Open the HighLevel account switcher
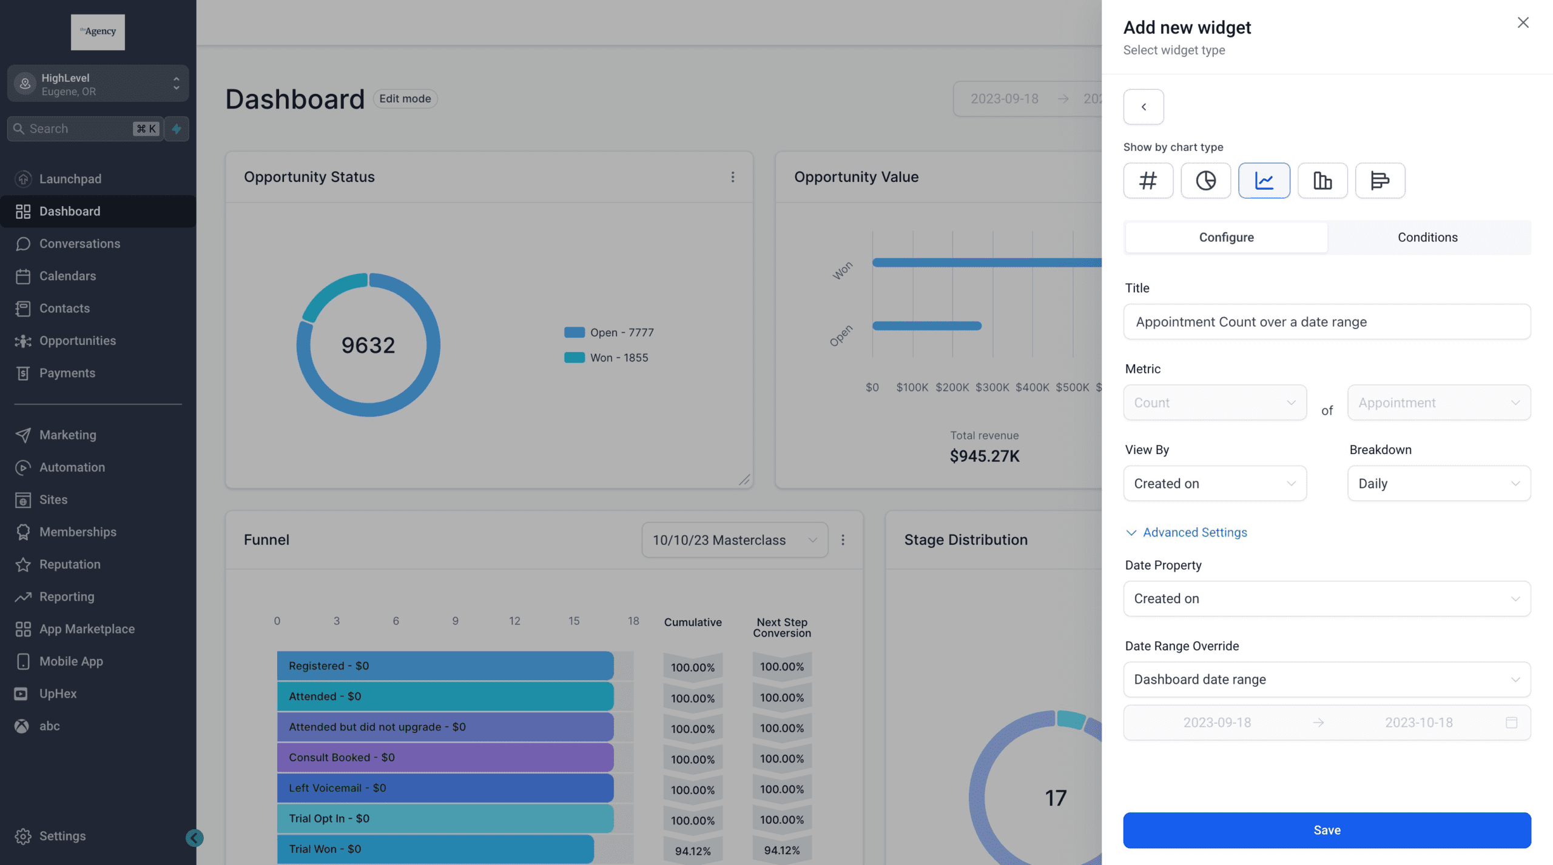1553x865 pixels. pos(98,84)
